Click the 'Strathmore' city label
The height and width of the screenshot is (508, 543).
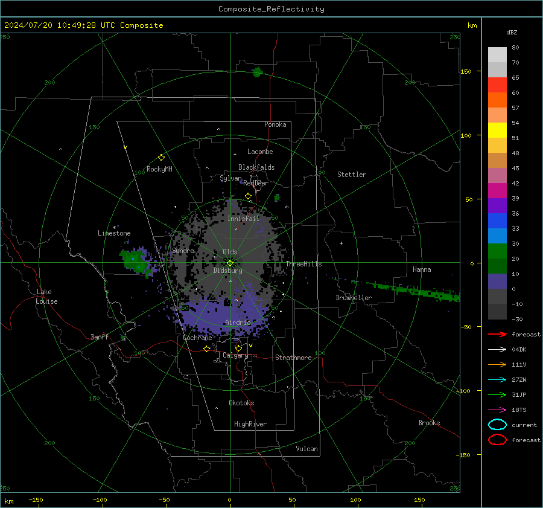tap(293, 358)
